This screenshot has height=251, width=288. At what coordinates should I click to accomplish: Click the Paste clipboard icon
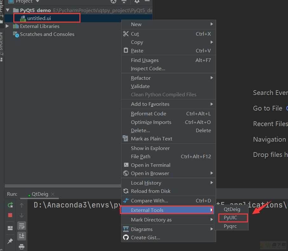126,50
